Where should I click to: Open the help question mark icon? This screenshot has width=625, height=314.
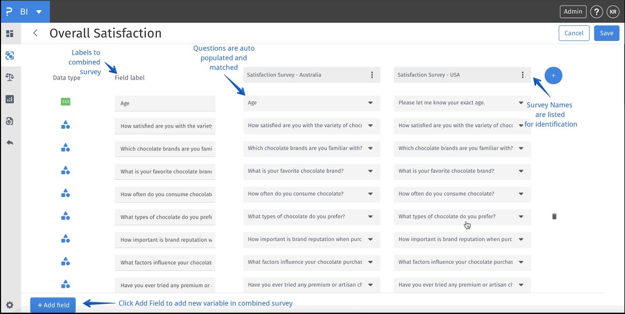[x=597, y=12]
